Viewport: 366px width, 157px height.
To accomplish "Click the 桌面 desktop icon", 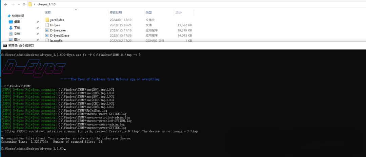I will pyautogui.click(x=11, y=22).
